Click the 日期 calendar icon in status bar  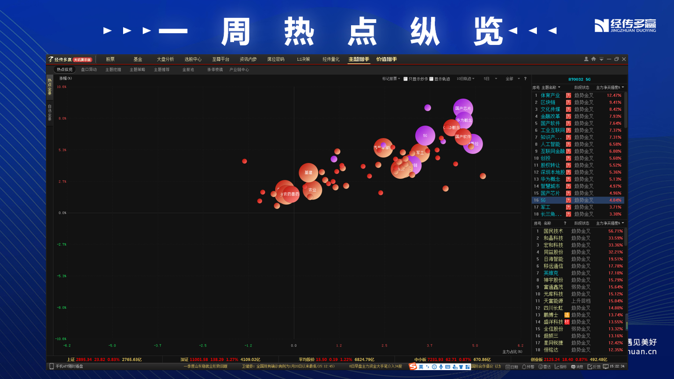[x=508, y=367]
